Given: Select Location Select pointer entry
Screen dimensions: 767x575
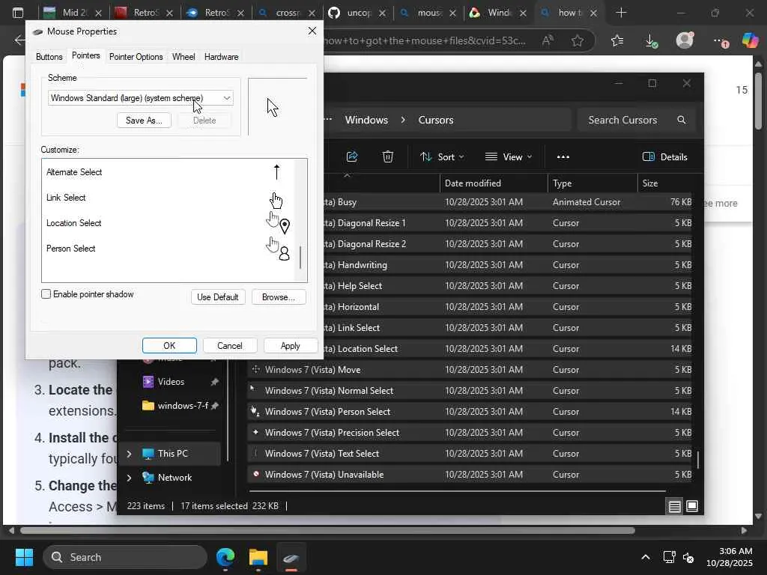Looking at the screenshot, I should (169, 223).
